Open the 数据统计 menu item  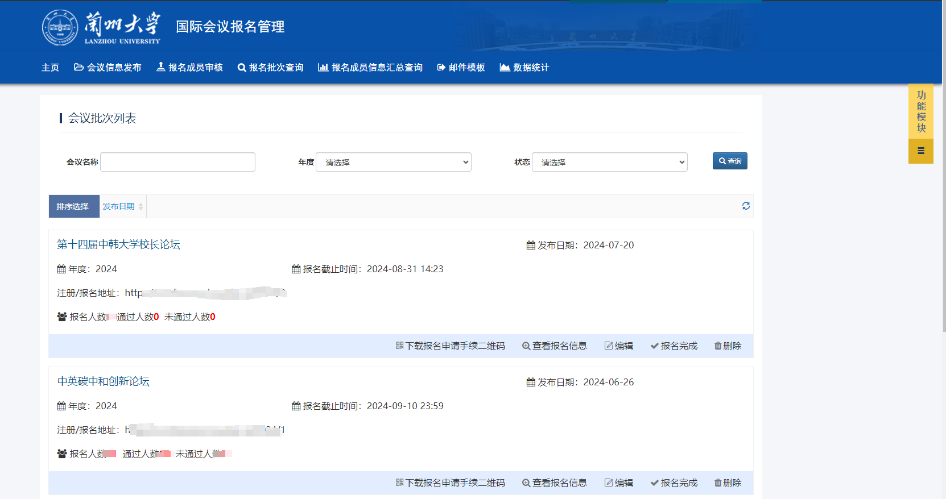[x=524, y=68]
